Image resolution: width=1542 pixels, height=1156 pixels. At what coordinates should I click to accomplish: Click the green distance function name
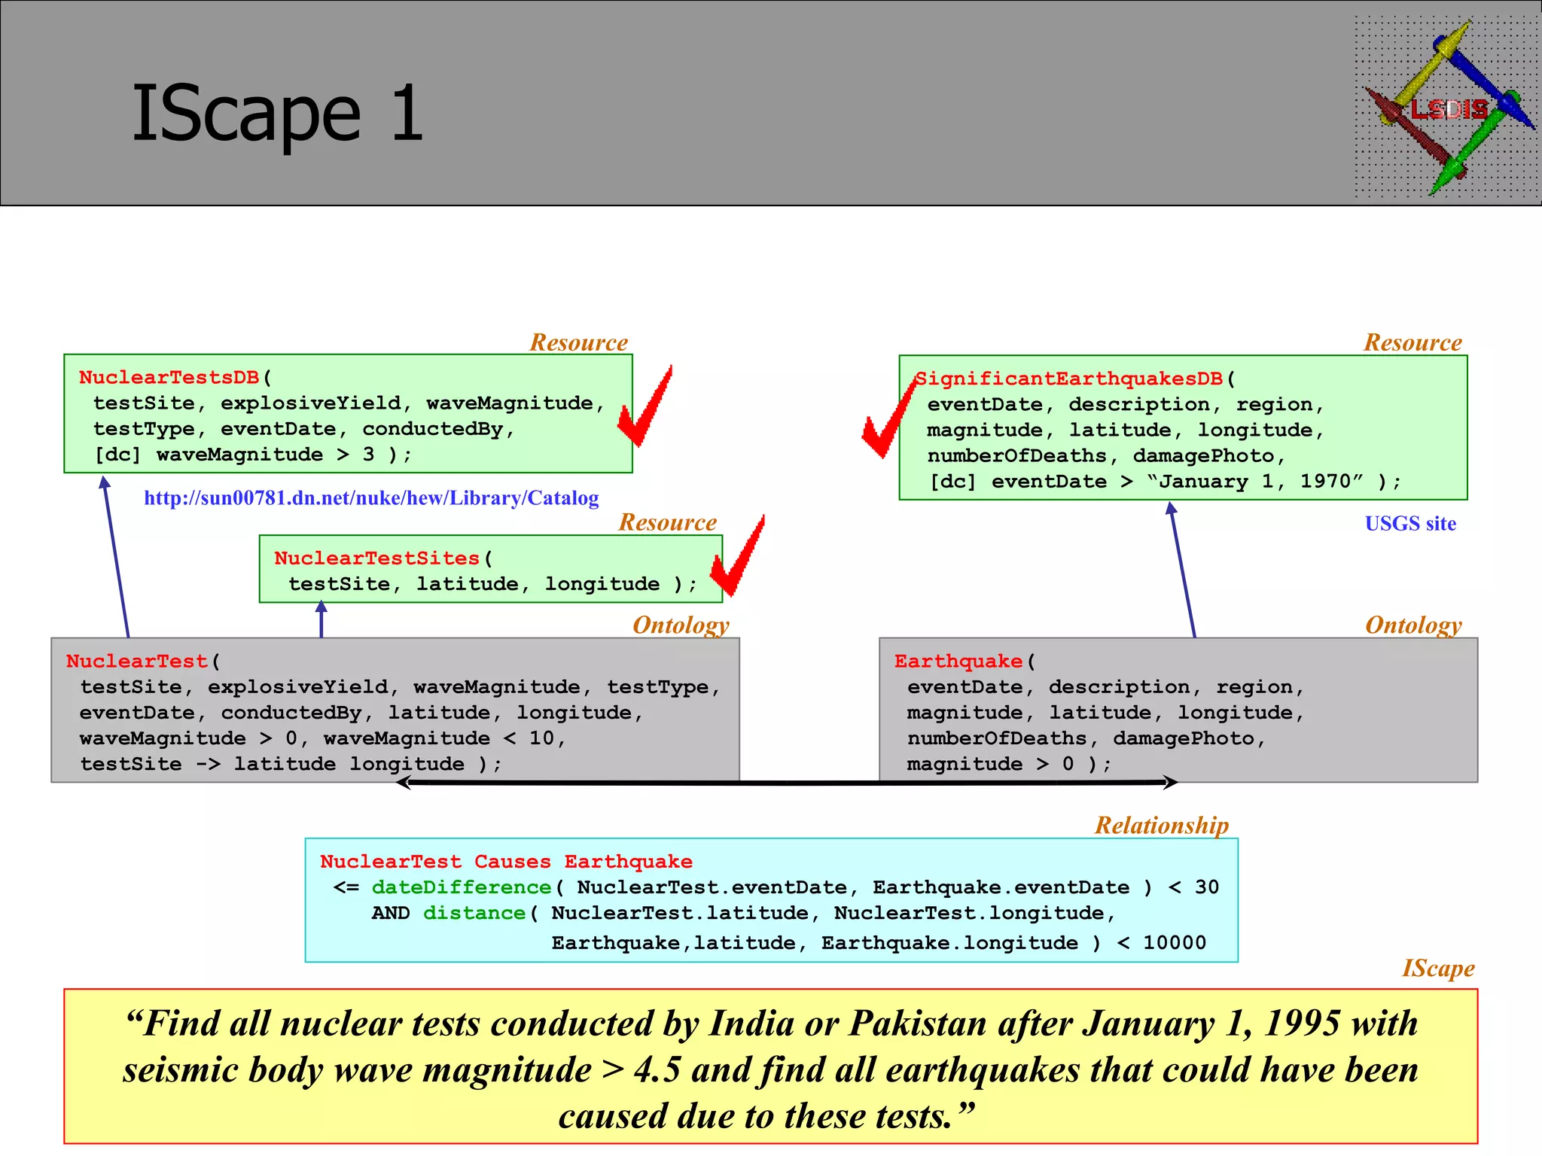pos(474,913)
